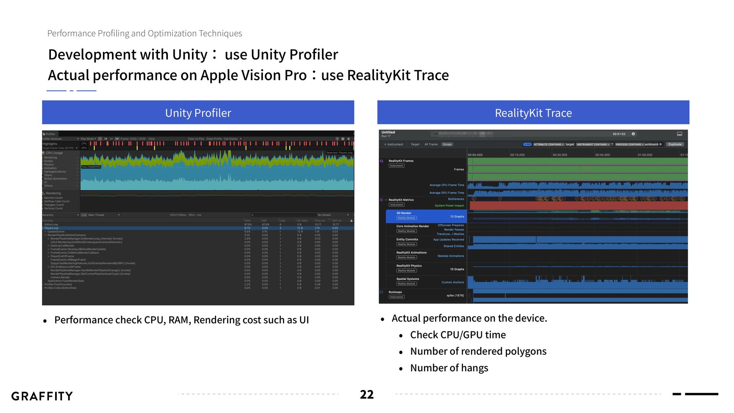Click the Duplicate button

675,144
